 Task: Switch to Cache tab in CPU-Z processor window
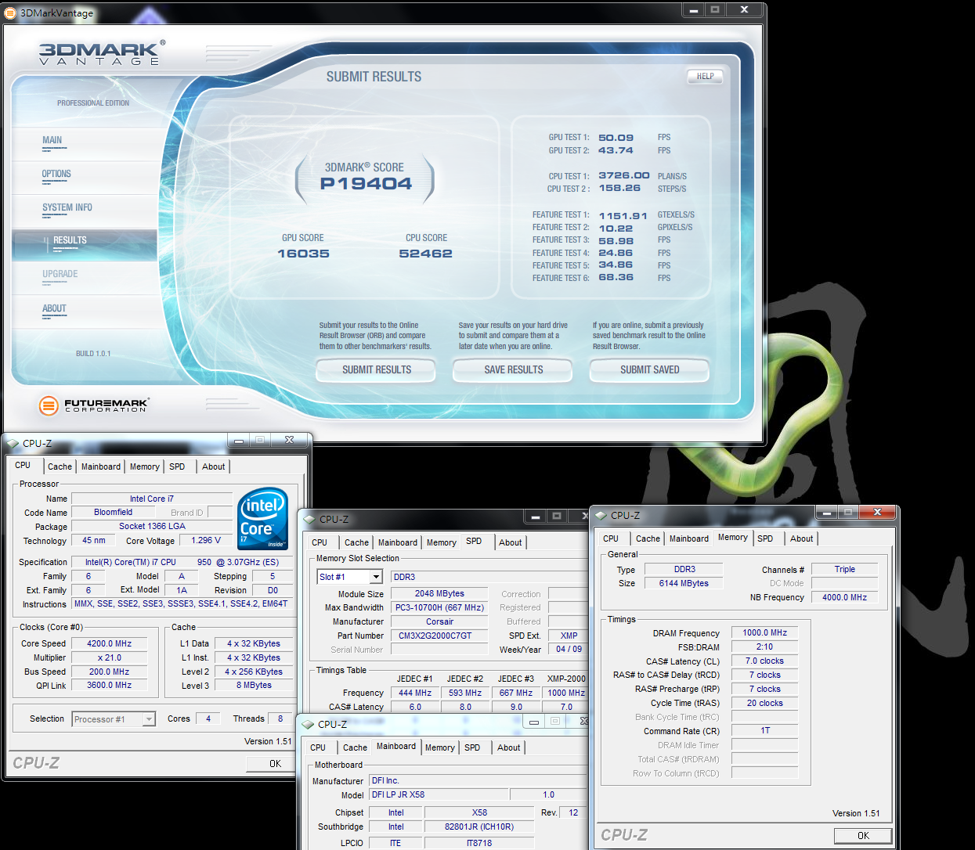point(60,466)
